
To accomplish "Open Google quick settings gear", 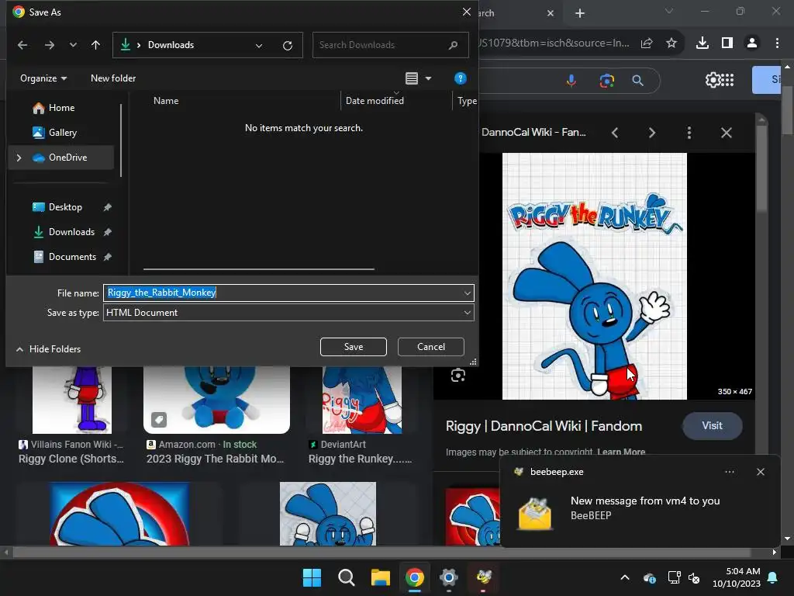I will pos(713,80).
